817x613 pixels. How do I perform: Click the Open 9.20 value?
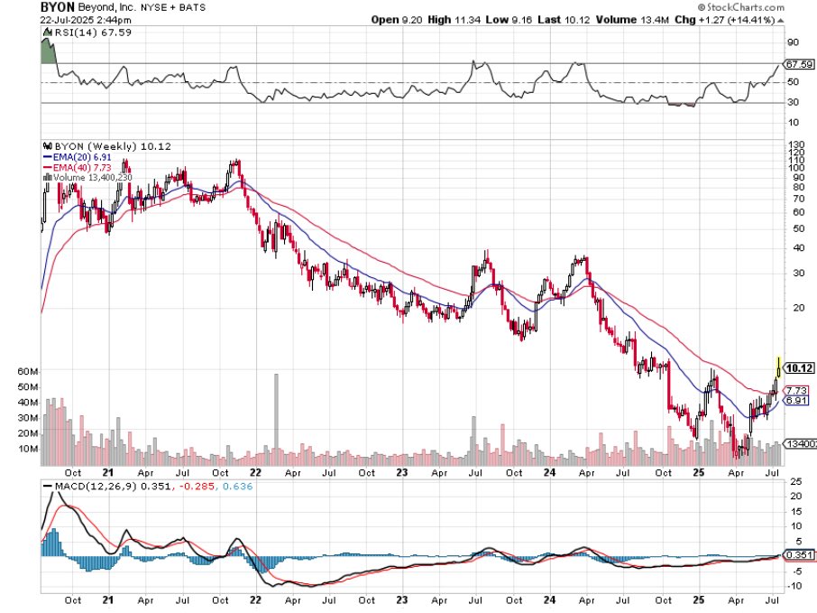(x=396, y=20)
